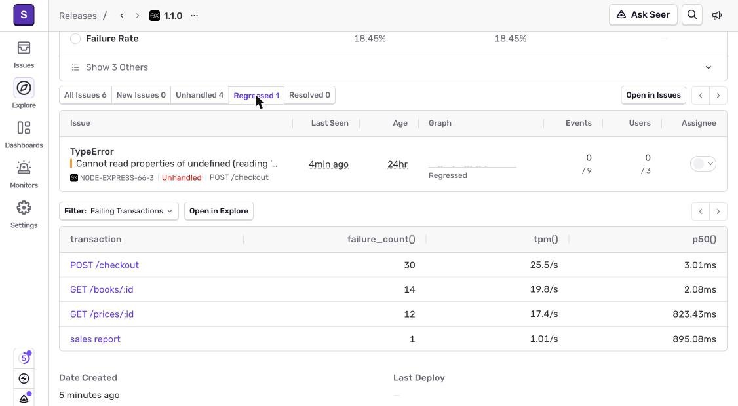
Task: Go to previous transactions page arrow
Action: 701,212
